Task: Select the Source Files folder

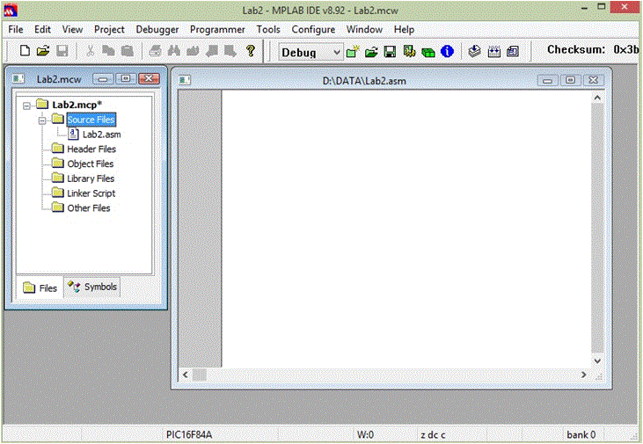Action: coord(91,120)
